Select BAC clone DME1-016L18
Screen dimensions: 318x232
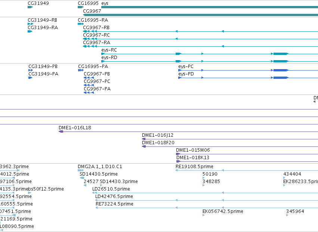tap(75, 128)
